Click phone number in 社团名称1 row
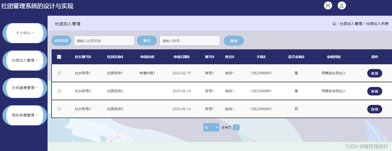Screen dimensions: 392x151 [261, 73]
